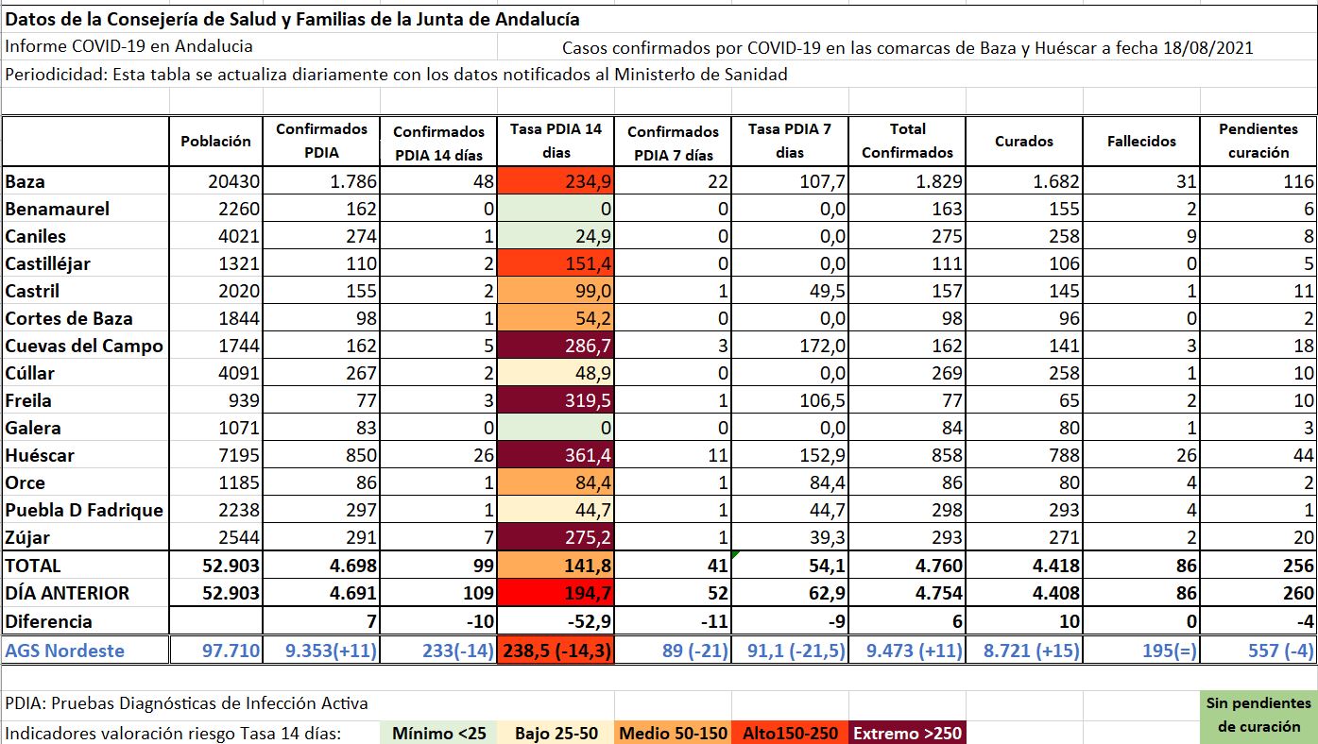Click the Baza row label cell

tap(85, 182)
